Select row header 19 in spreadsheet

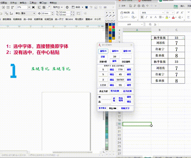tap(119, 124)
